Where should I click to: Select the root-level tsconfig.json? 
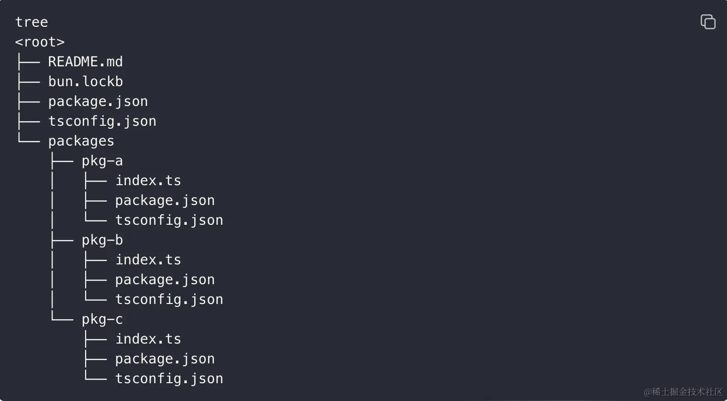point(102,121)
